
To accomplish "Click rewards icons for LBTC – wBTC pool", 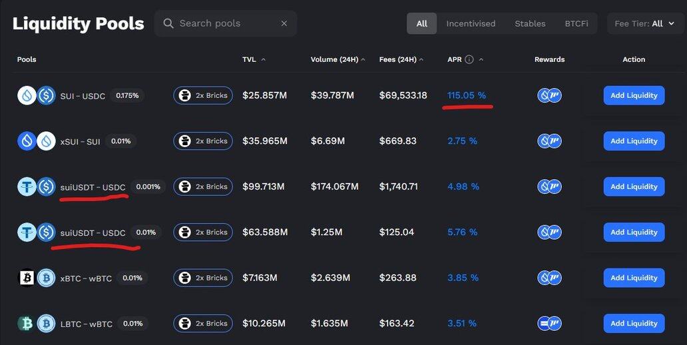I will pos(549,324).
